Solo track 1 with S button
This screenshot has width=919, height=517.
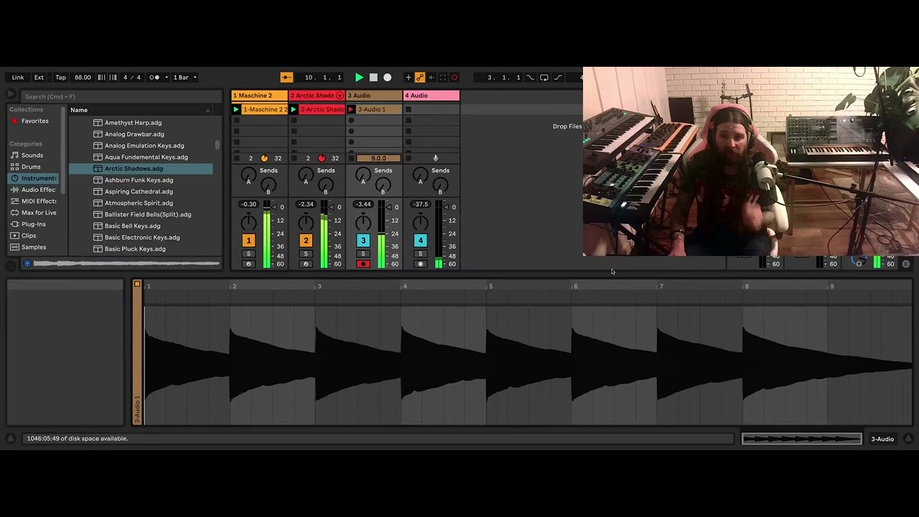pyautogui.click(x=248, y=254)
